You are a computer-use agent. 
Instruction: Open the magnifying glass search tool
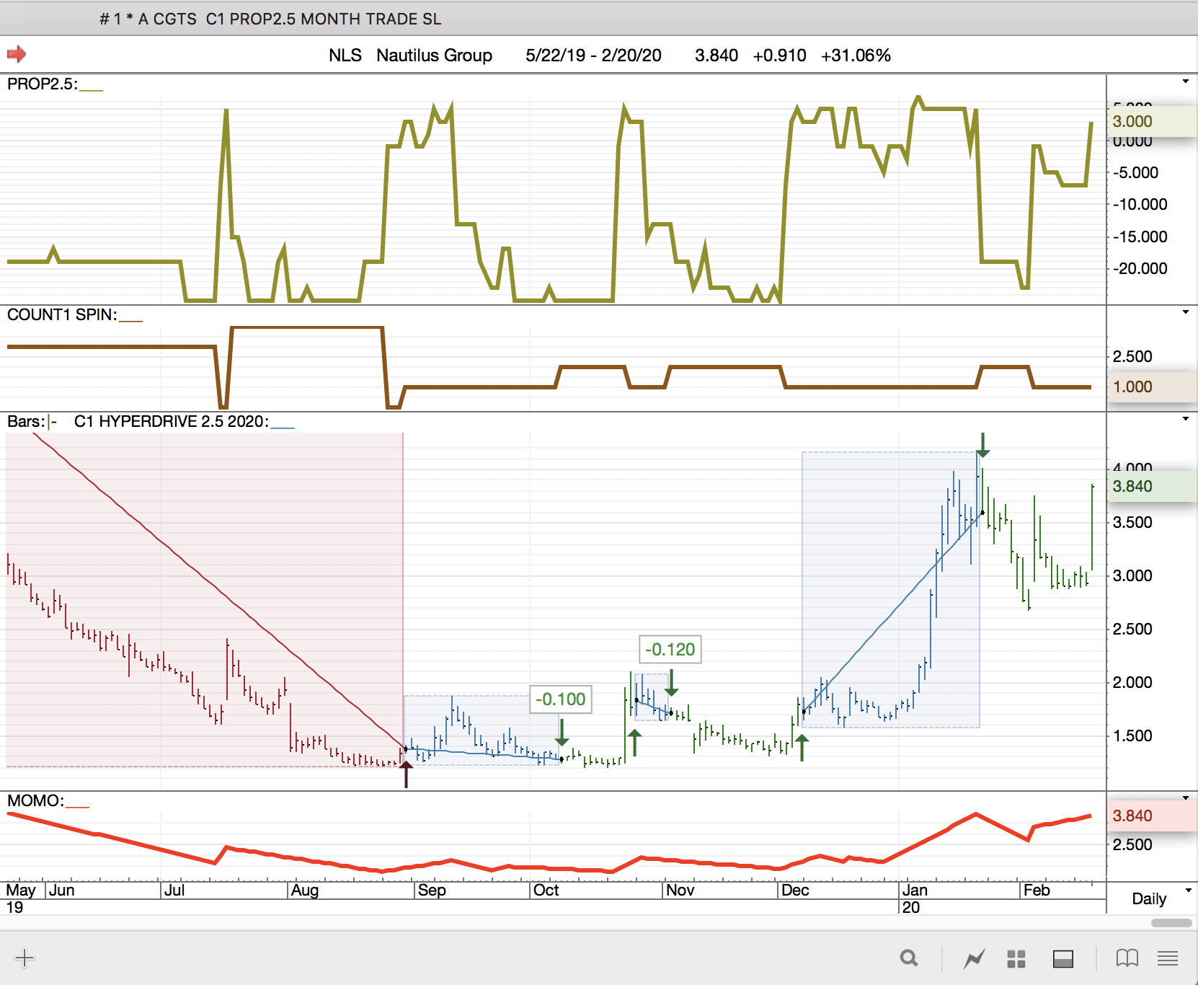tap(909, 958)
